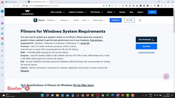Screen dimensions: 175x98
Task: Click the SIGN IN button
Action: click(x=152, y=12)
